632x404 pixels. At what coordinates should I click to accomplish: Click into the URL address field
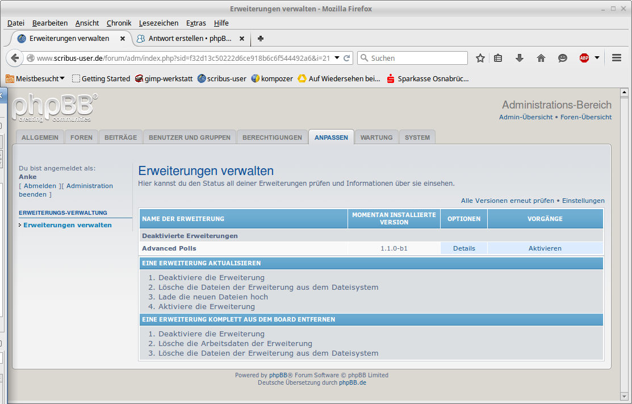click(183, 58)
